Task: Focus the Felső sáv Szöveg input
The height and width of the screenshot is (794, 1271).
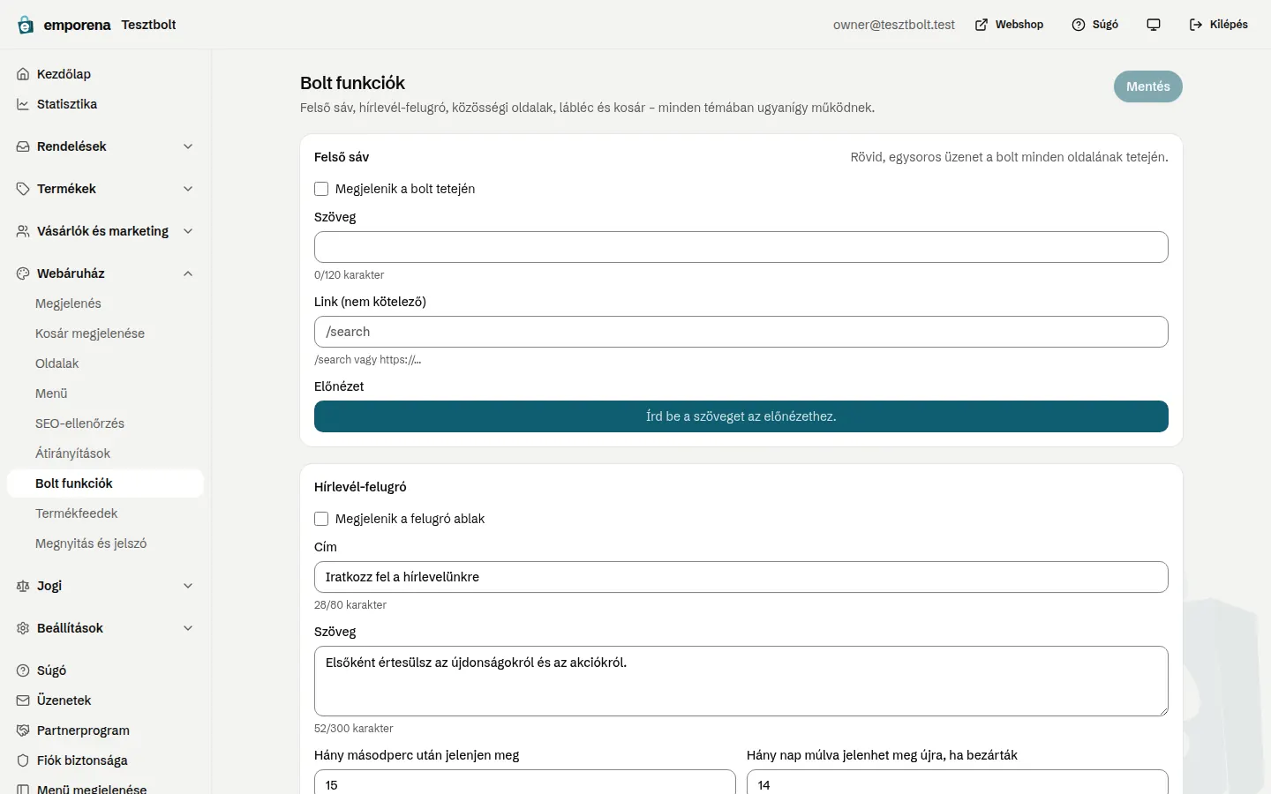Action: pyautogui.click(x=741, y=247)
